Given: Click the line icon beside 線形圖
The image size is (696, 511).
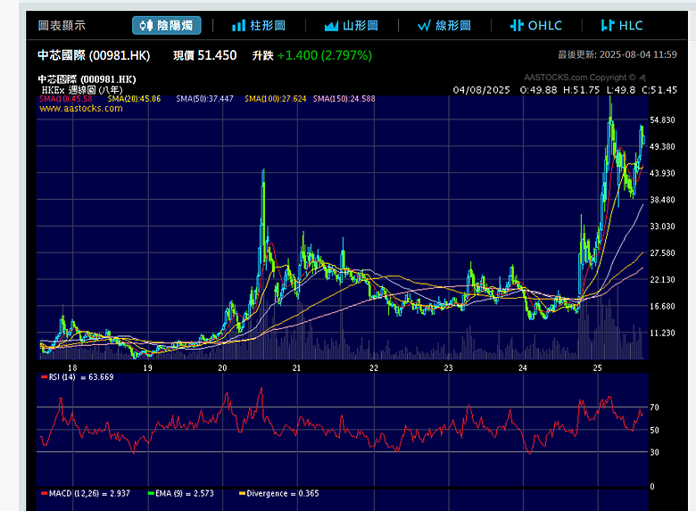Looking at the screenshot, I should pyautogui.click(x=424, y=26).
